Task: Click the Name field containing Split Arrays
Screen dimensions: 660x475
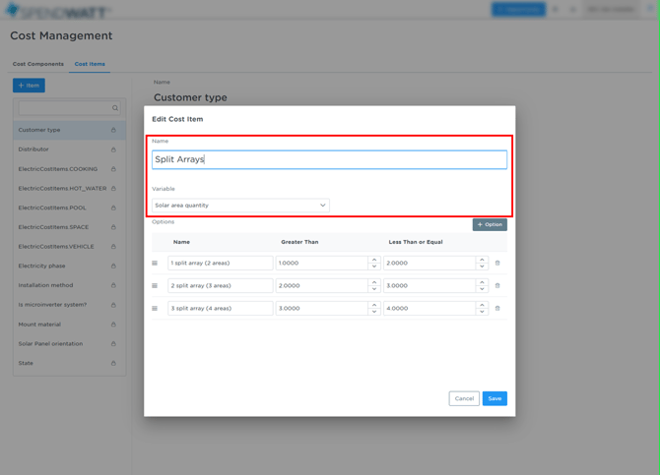Action: tap(329, 159)
